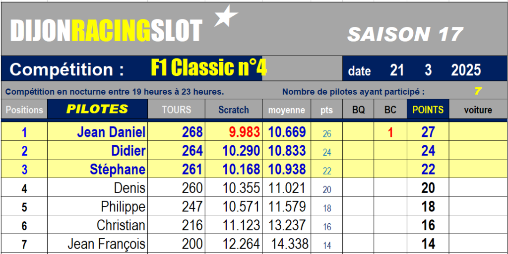Select Didier's 264 laps cell
The image size is (508, 254).
coord(177,150)
